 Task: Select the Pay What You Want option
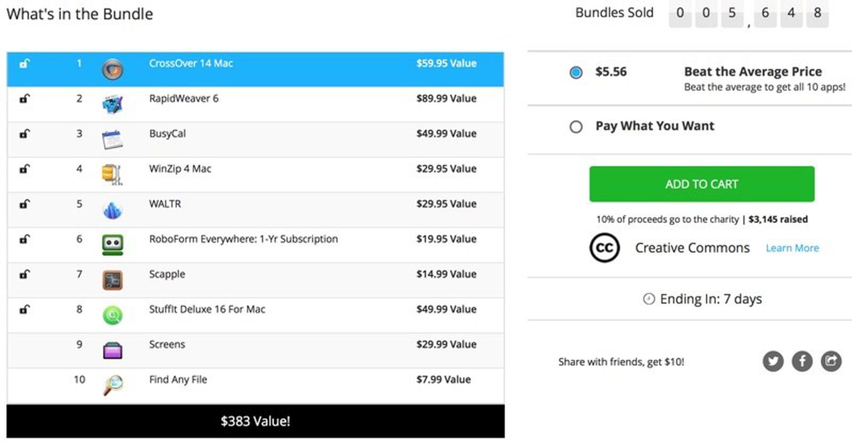[x=576, y=127]
